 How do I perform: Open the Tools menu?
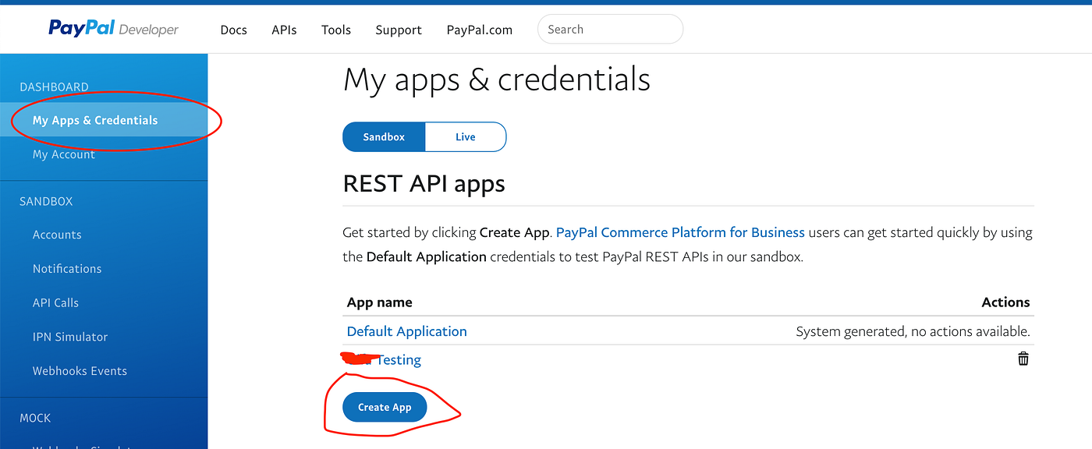[336, 30]
